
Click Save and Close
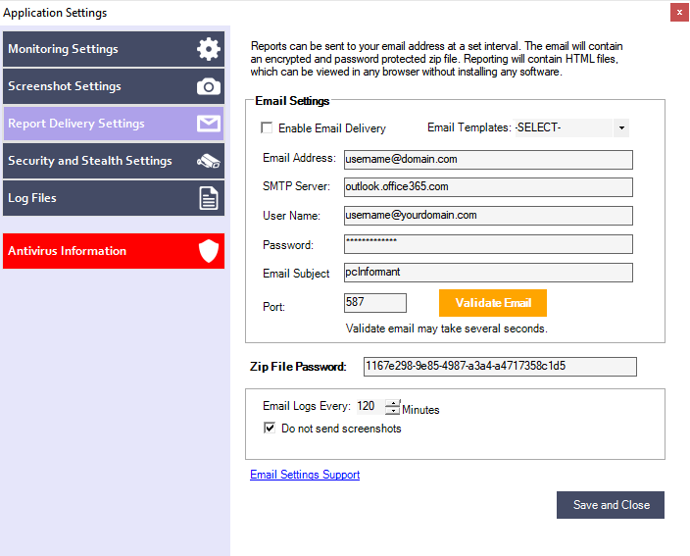click(x=611, y=505)
